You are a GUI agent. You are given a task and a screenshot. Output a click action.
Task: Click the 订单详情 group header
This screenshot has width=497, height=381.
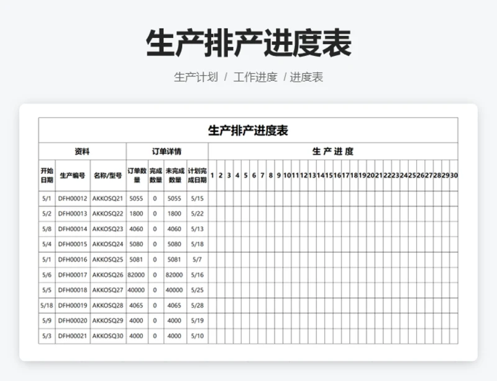click(x=167, y=151)
